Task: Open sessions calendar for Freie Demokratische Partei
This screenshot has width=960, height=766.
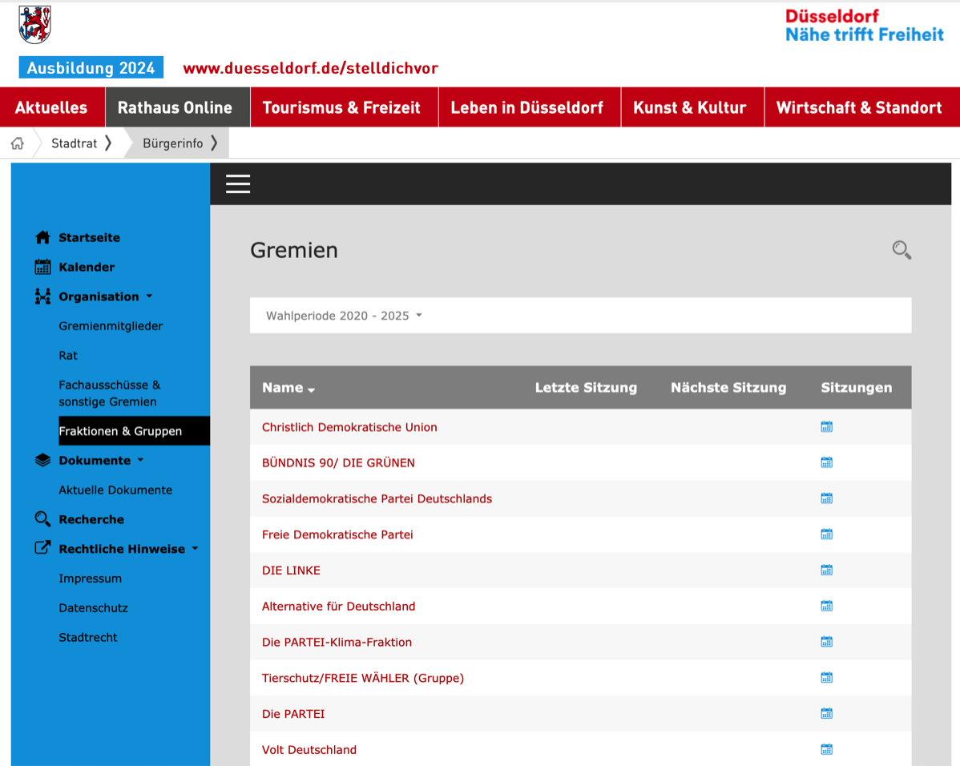Action: coord(826,534)
